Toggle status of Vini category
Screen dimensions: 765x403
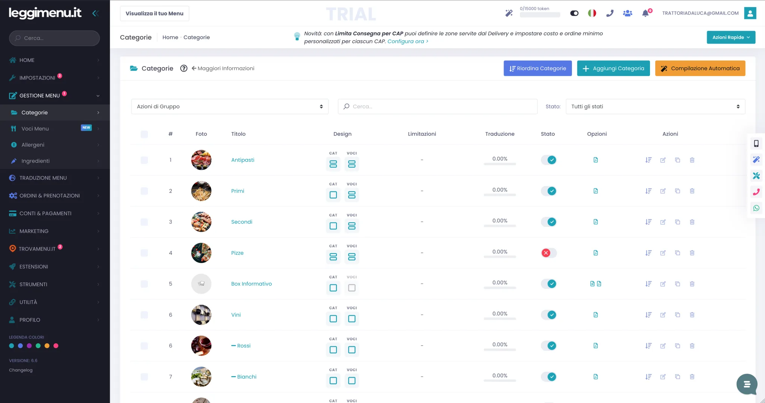coord(549,315)
